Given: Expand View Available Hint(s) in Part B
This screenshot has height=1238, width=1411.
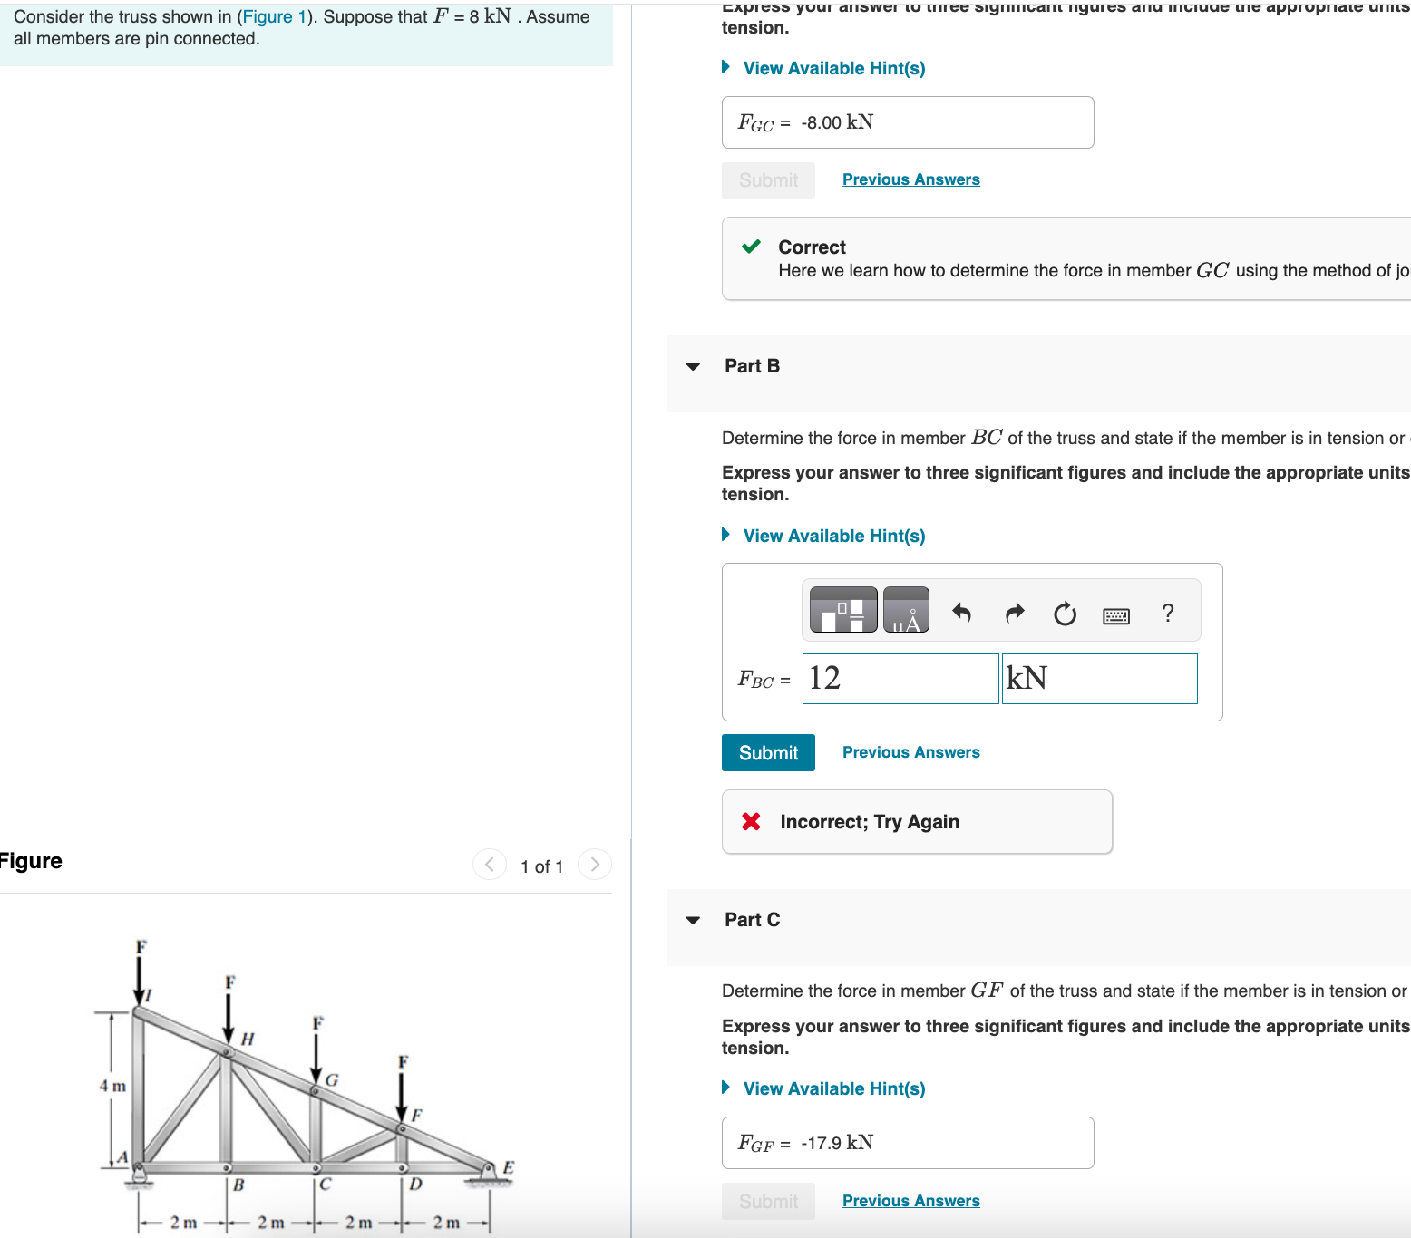Looking at the screenshot, I should (832, 536).
